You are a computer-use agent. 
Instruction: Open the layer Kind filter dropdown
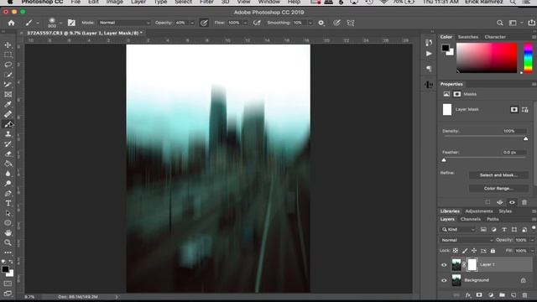(x=458, y=229)
